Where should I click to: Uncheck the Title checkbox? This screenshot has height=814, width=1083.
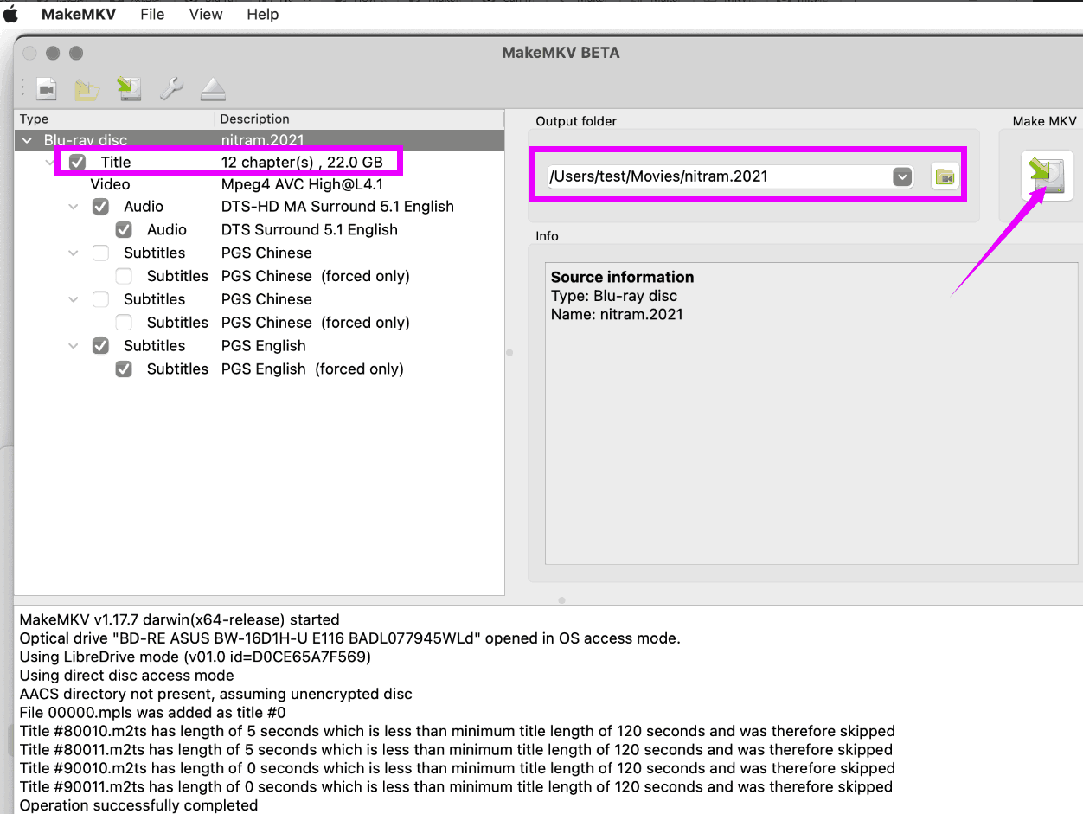coord(78,163)
